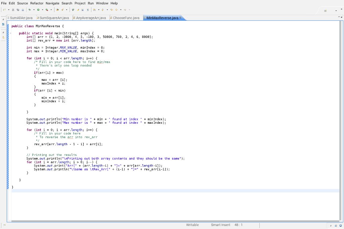Viewport: 344px width, 229px height.
Task: Click the Java perspective icon at top right
Action: click(325, 10)
